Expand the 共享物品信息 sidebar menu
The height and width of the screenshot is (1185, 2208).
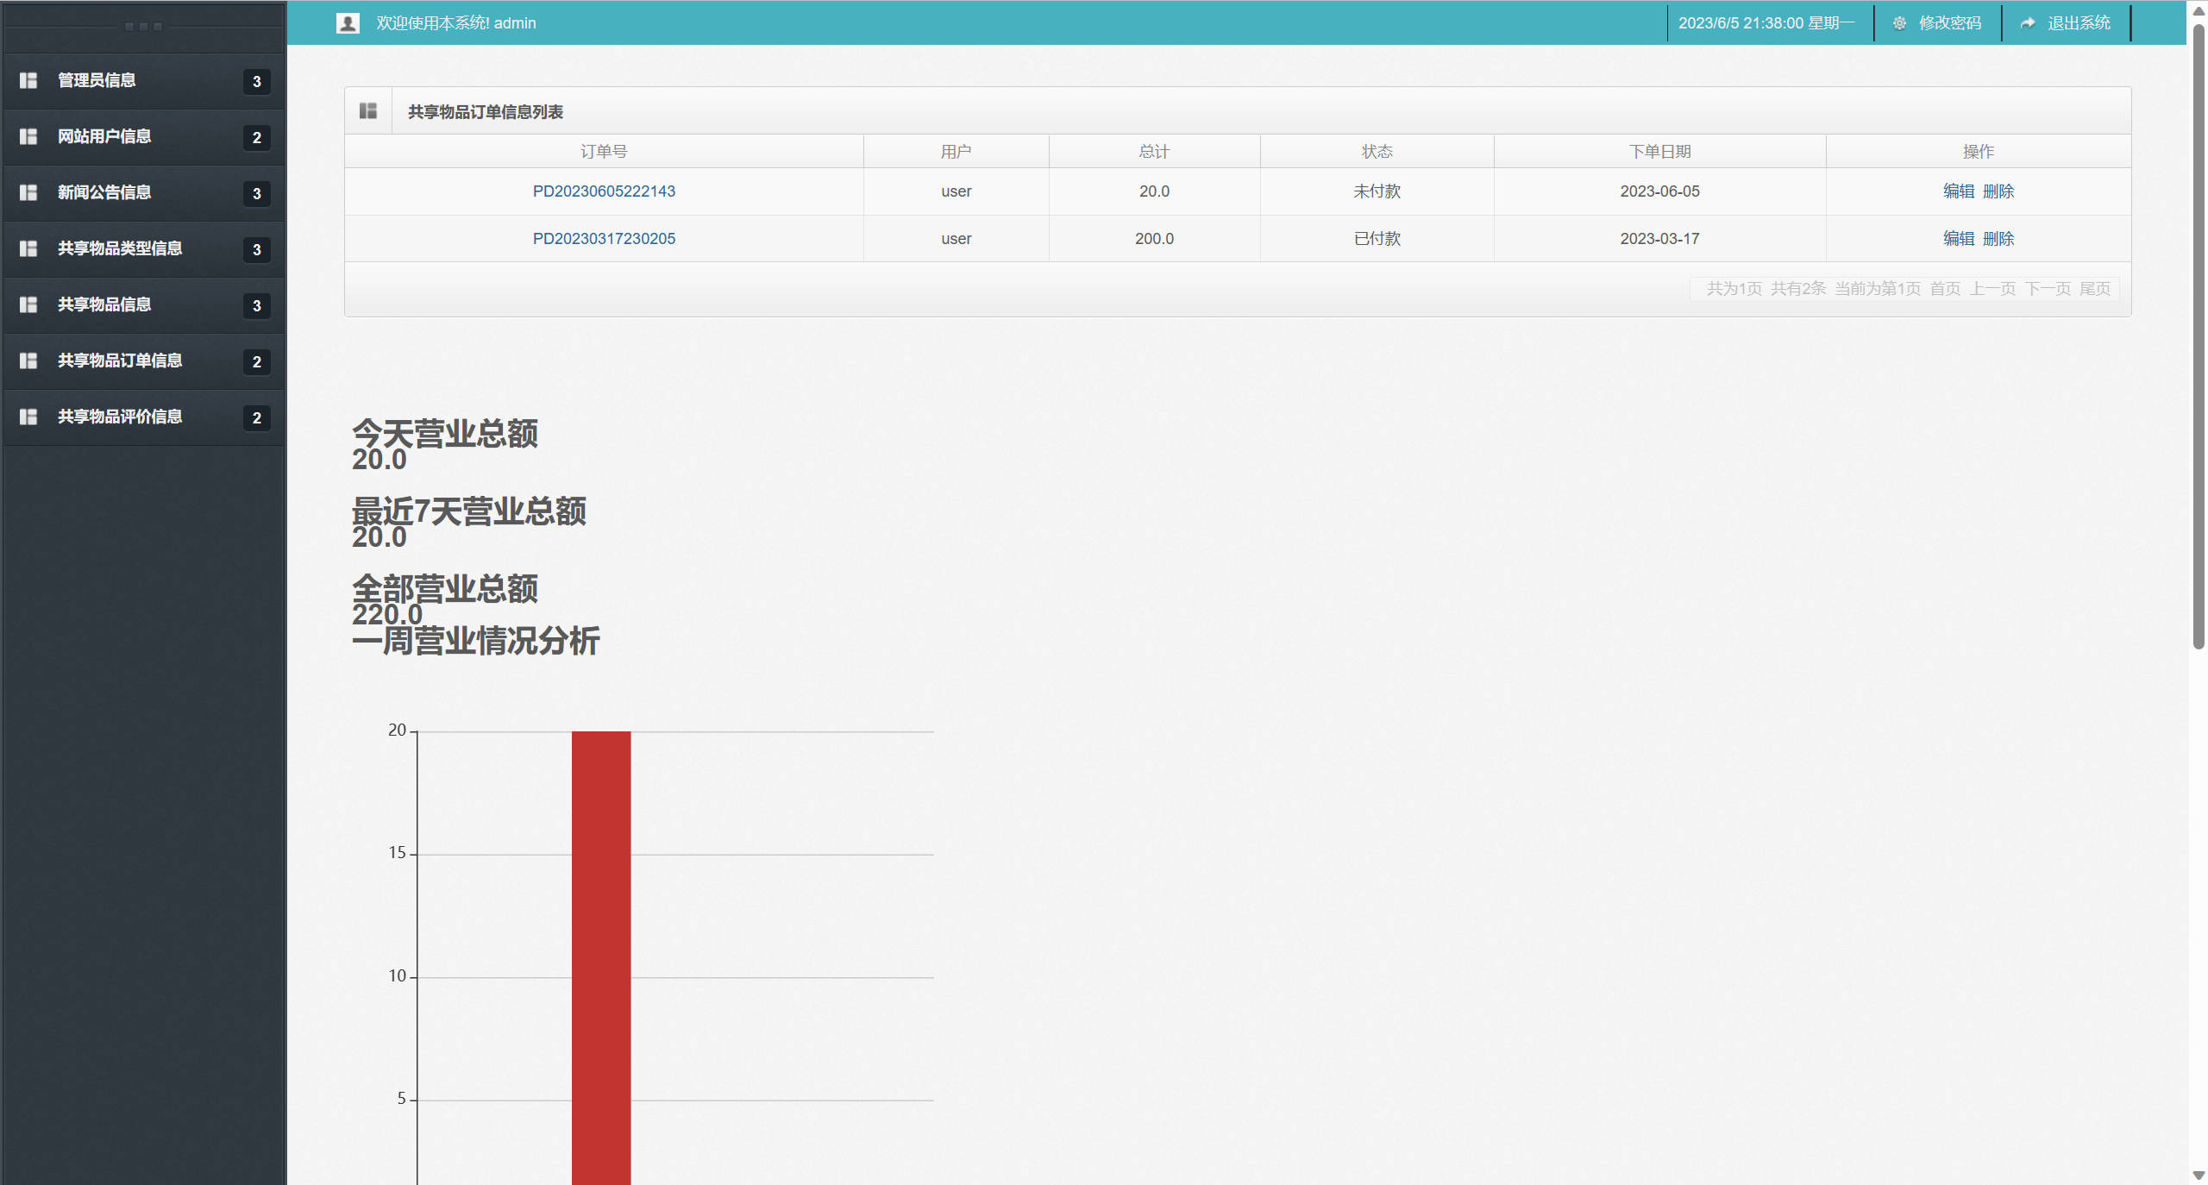[x=104, y=304]
